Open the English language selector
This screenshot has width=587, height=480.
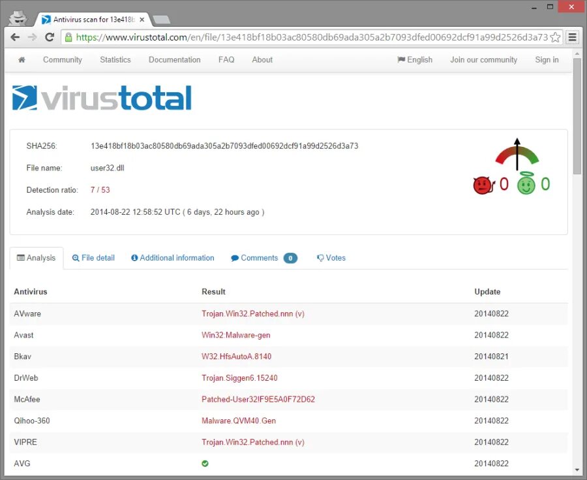pyautogui.click(x=415, y=59)
